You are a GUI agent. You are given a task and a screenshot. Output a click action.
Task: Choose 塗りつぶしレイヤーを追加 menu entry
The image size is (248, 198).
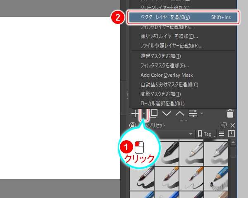coord(183,36)
